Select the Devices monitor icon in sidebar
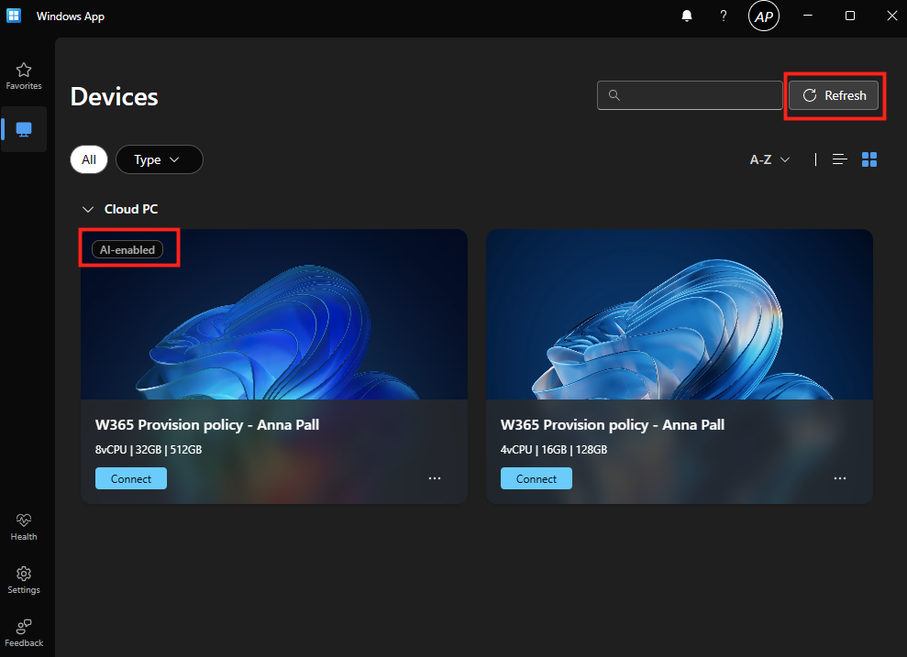 [x=24, y=129]
